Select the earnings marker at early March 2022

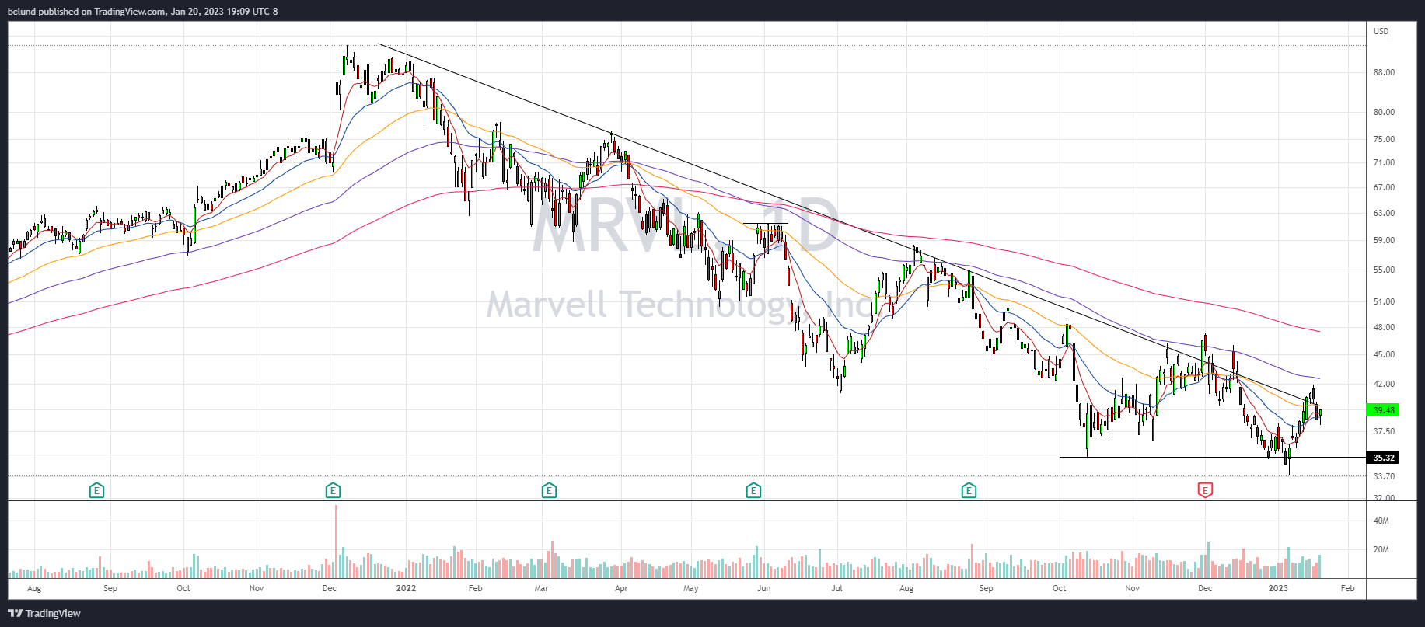pyautogui.click(x=549, y=490)
